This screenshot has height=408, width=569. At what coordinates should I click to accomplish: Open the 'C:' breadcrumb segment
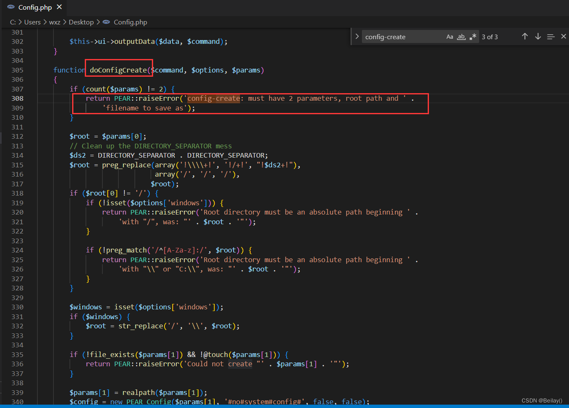(13, 22)
